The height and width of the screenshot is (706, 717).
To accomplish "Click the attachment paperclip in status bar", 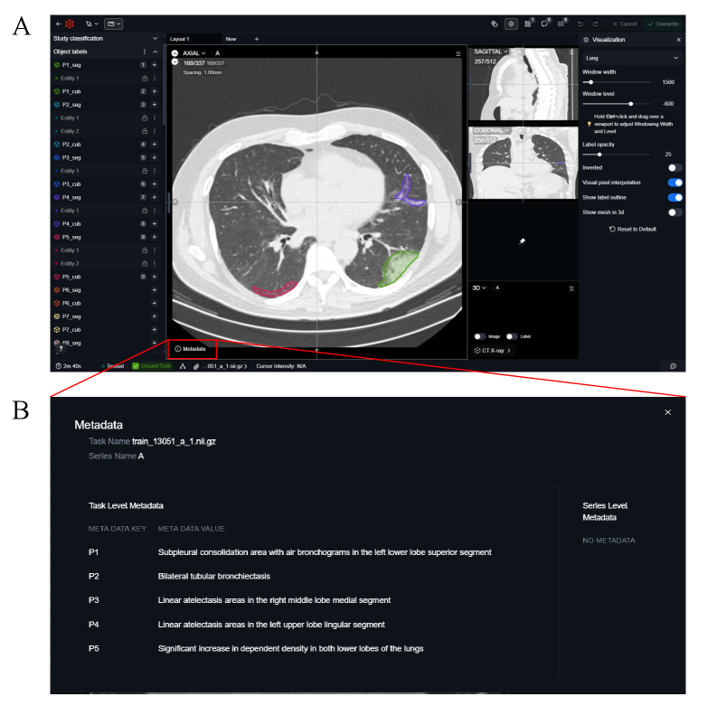I will [196, 366].
